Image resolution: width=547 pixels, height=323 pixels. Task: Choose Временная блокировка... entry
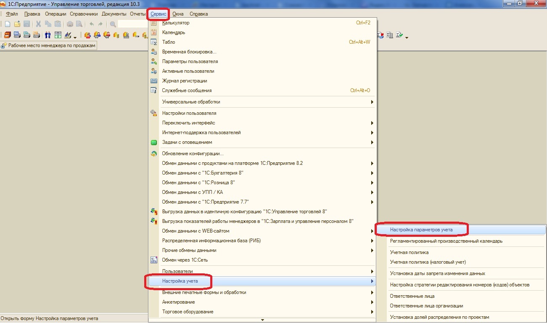pyautogui.click(x=263, y=52)
